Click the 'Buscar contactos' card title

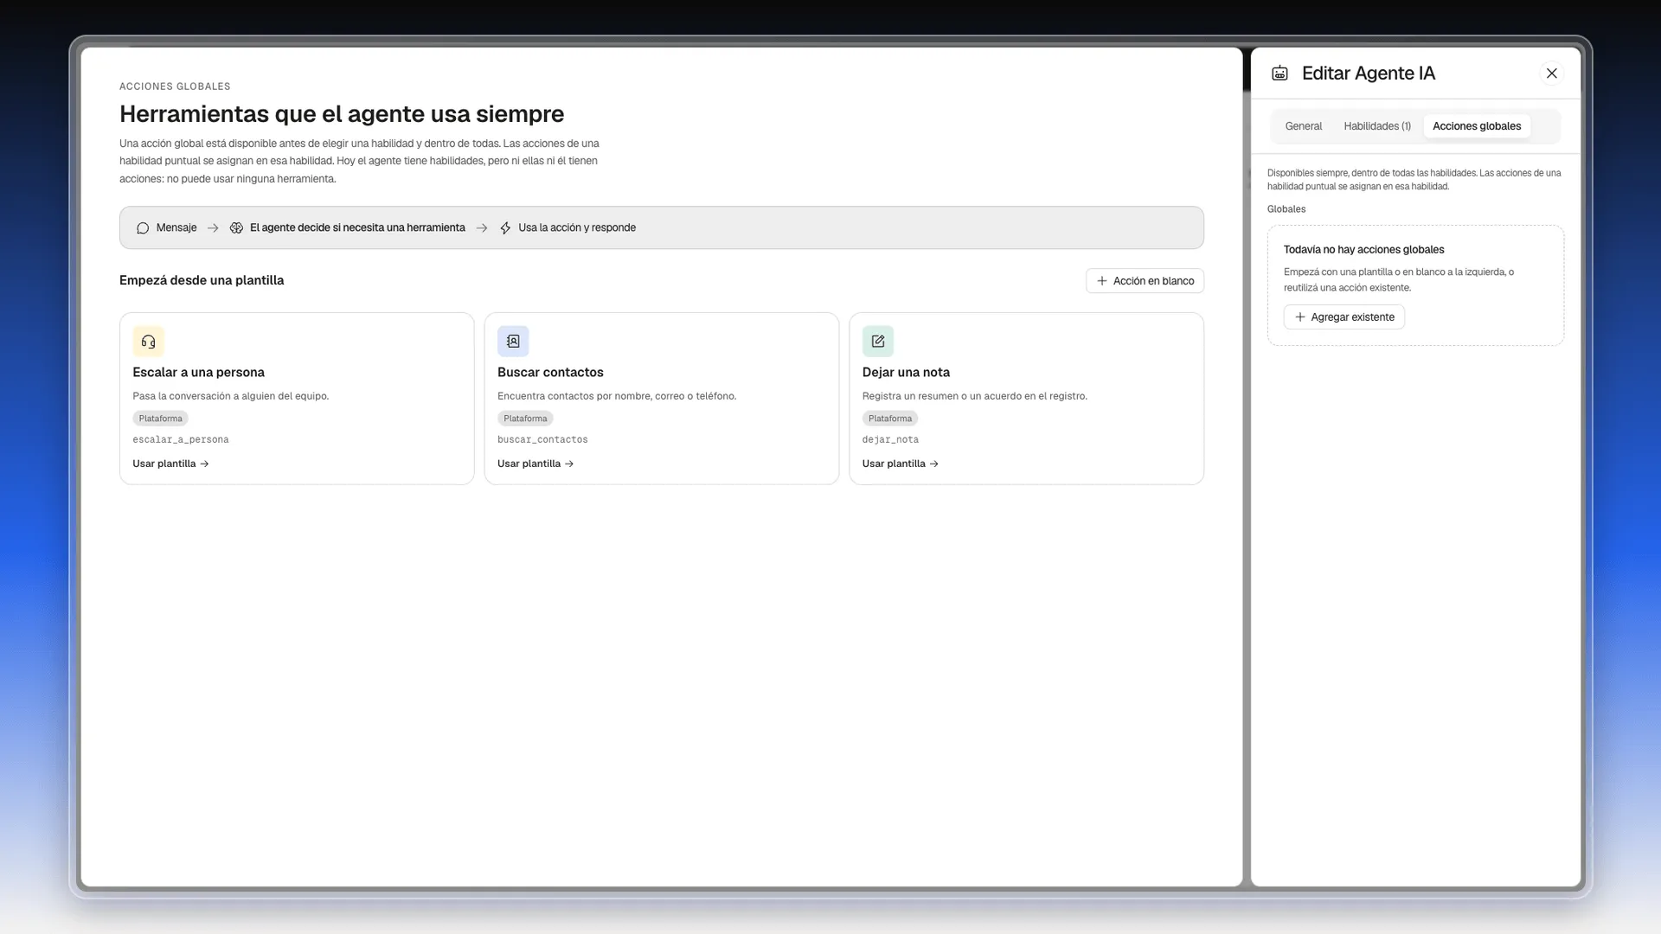550,373
